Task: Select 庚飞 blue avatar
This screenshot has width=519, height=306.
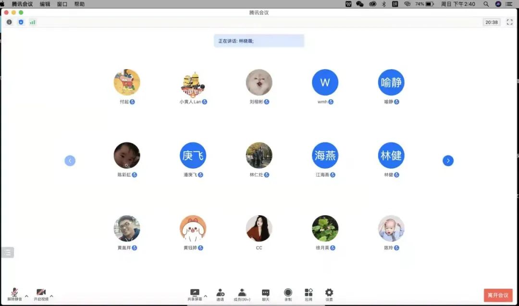Action: click(x=193, y=156)
